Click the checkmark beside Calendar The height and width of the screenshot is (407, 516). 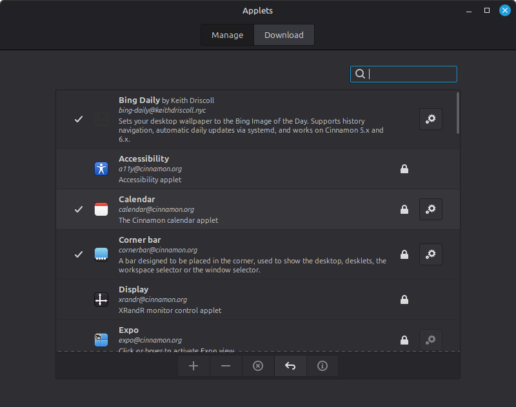[x=79, y=209]
